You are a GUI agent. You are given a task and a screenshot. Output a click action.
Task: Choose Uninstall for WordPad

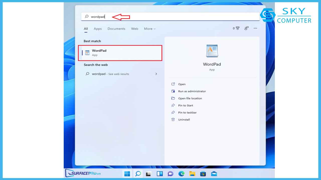[x=184, y=120]
